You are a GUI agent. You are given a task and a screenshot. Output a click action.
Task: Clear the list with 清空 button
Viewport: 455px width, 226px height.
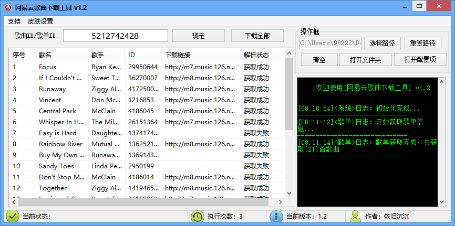point(318,60)
